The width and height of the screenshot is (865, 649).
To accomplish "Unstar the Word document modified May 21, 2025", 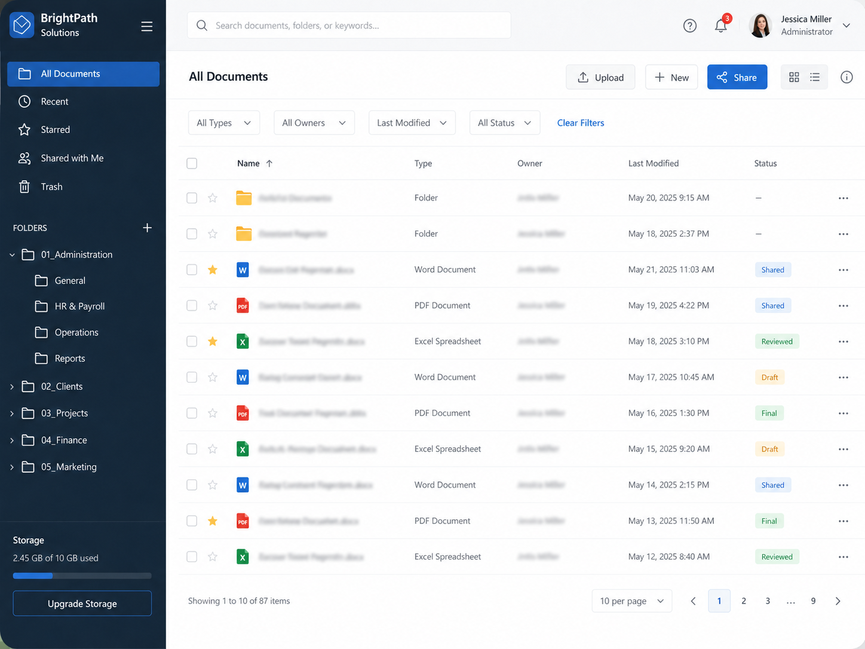I will pyautogui.click(x=213, y=270).
